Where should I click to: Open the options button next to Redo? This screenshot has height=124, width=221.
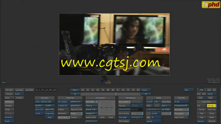pyautogui.click(x=215, y=98)
